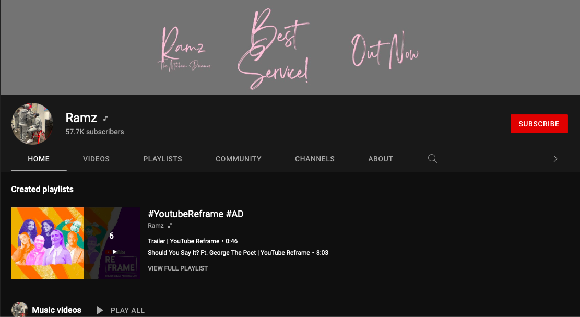Open the CHANNELS tab

pos(315,159)
